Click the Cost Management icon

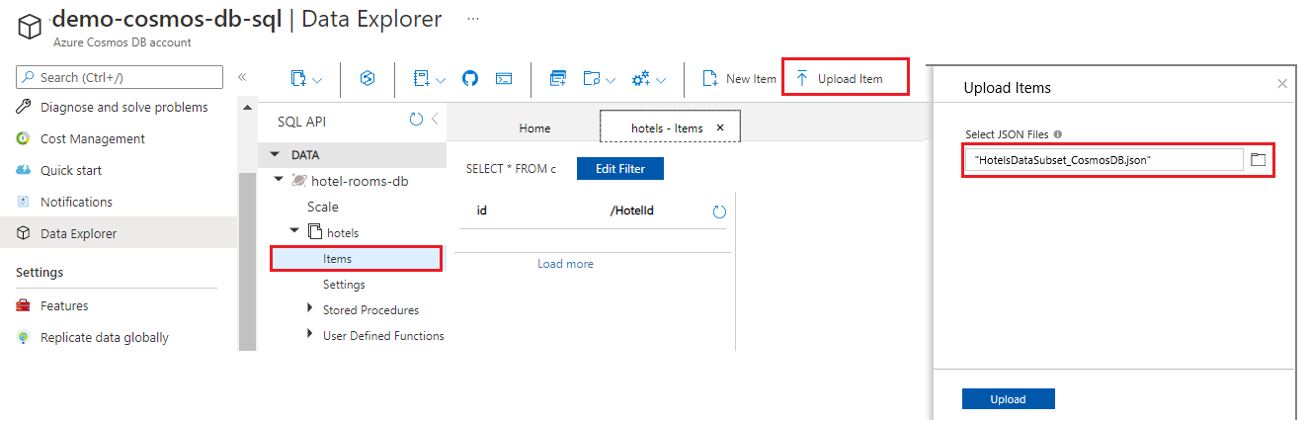(24, 139)
